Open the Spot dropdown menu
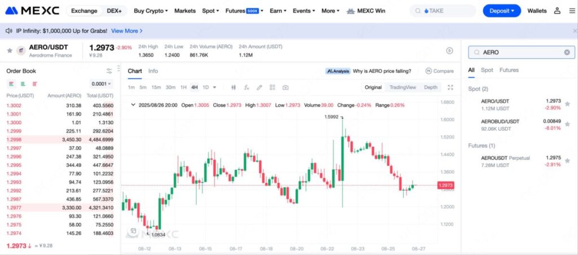Screen dimensions: 578x255 coord(211,11)
